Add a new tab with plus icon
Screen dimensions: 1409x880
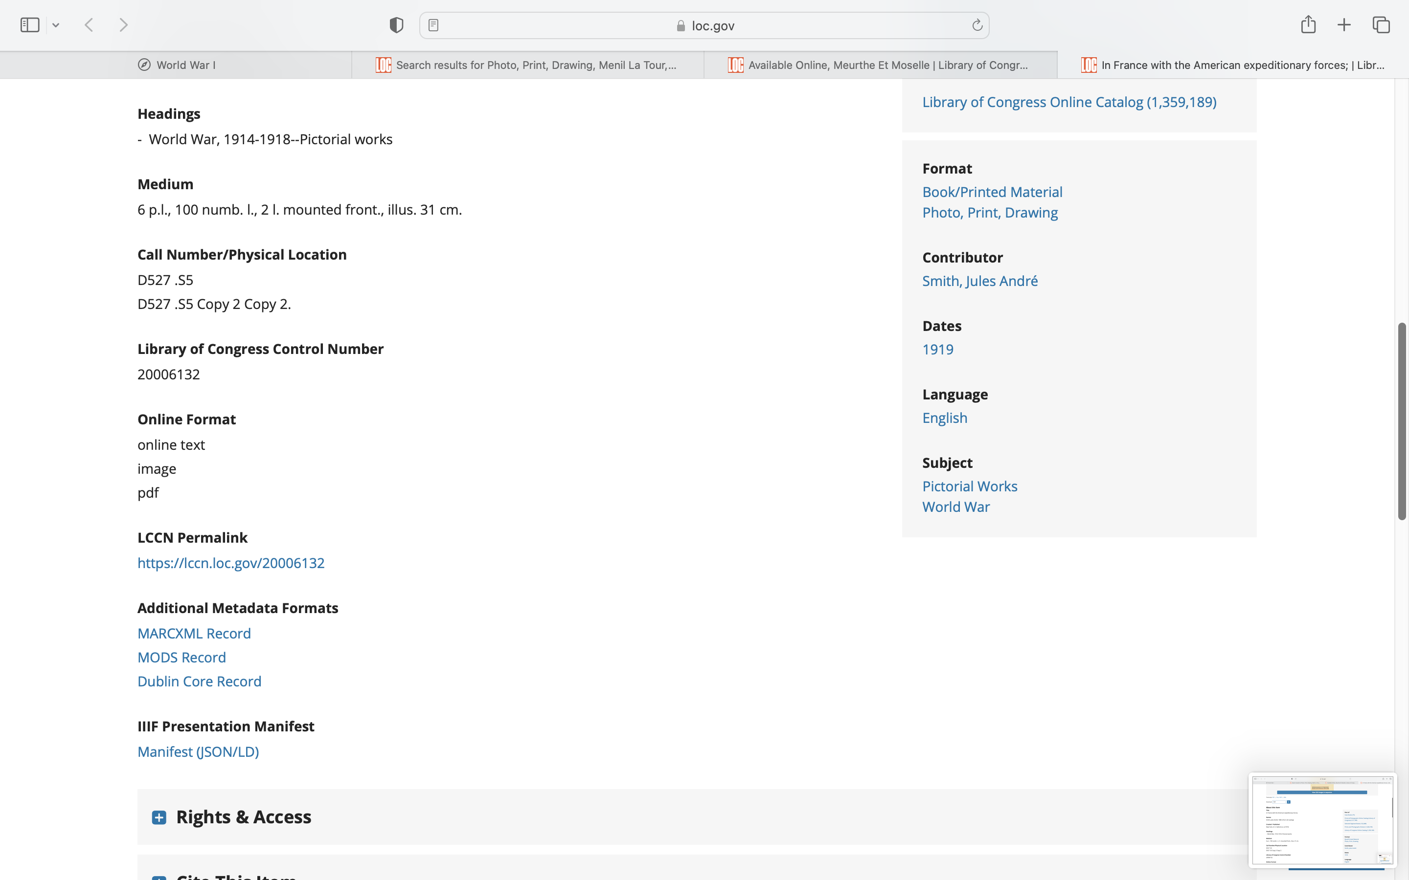click(1344, 25)
